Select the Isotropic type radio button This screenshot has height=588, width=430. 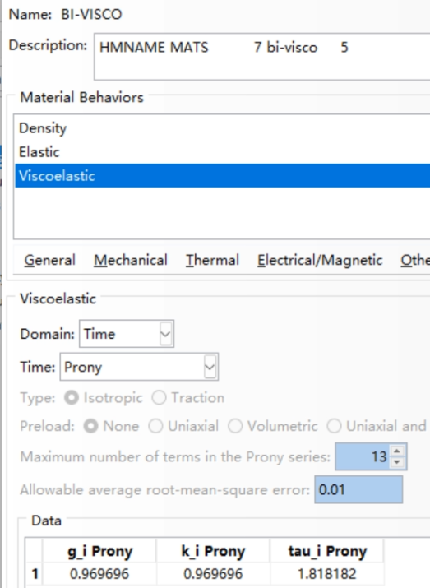pos(72,398)
